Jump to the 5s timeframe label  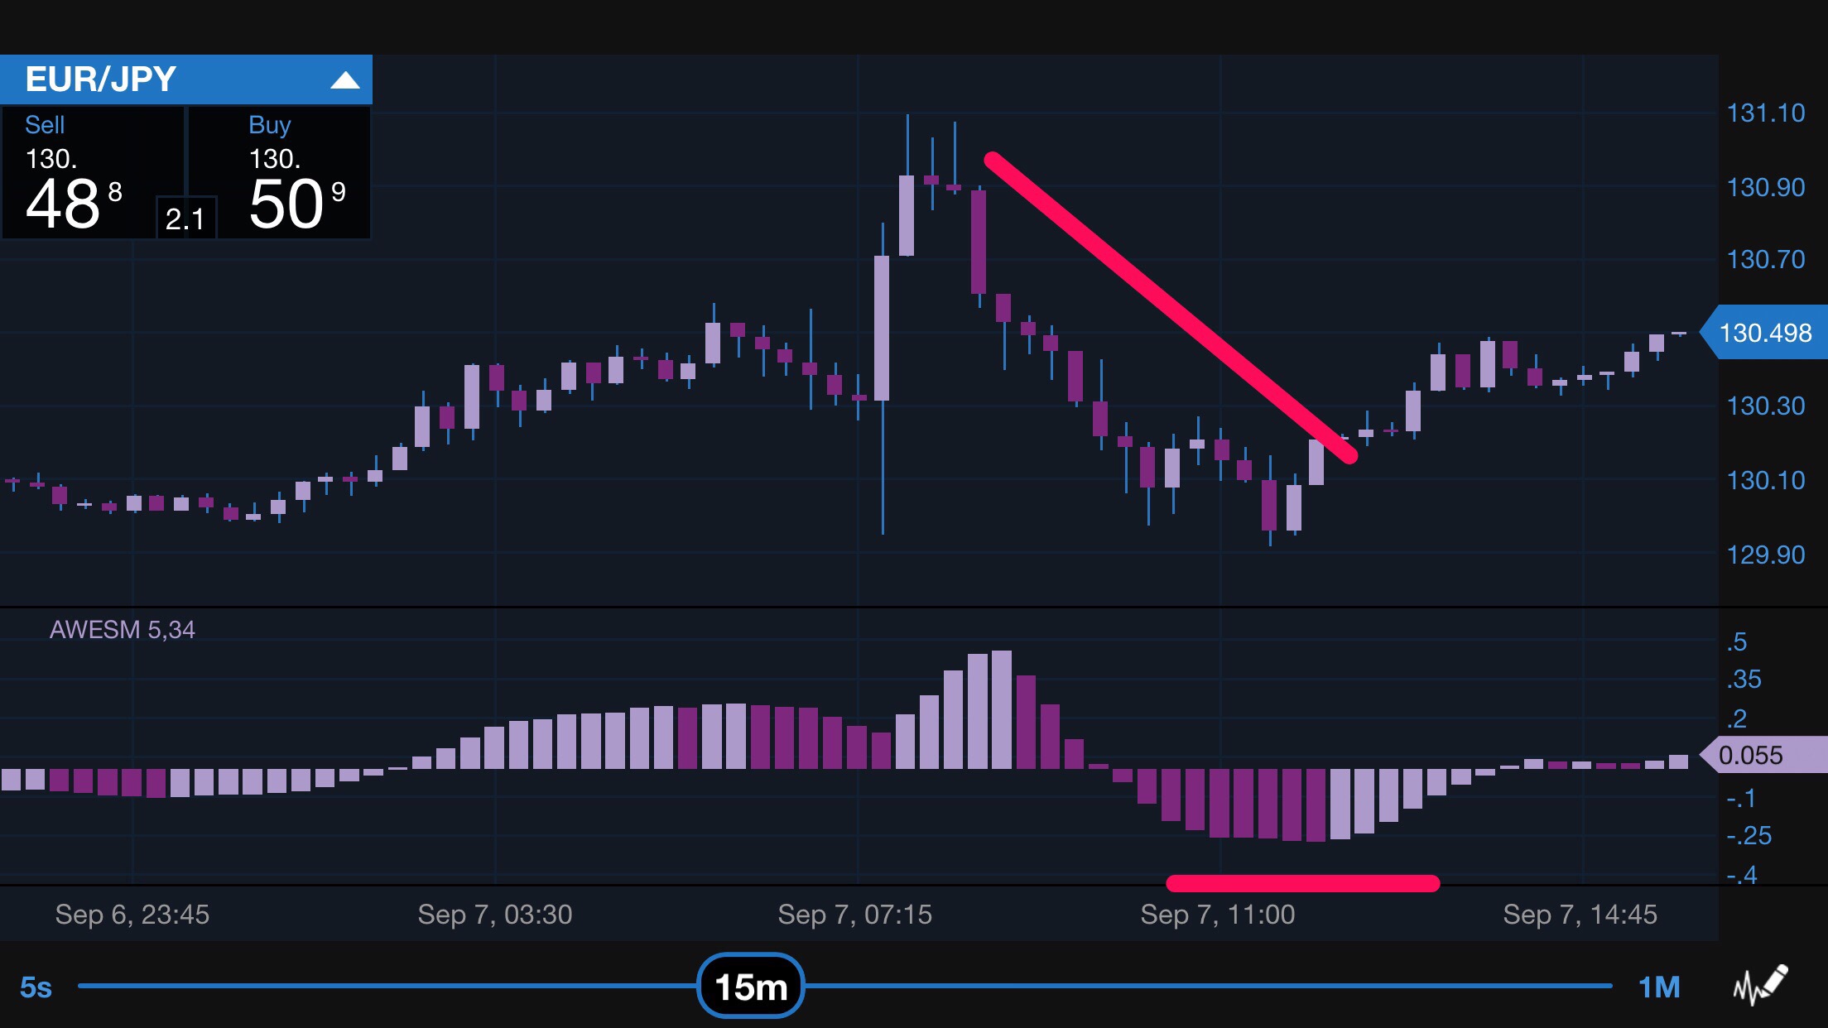[36, 987]
